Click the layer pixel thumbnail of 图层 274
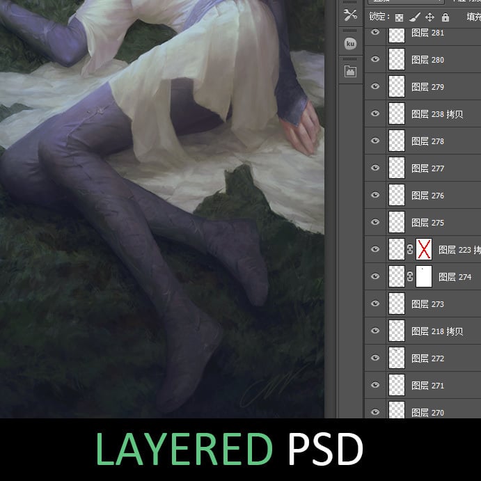 pyautogui.click(x=397, y=277)
